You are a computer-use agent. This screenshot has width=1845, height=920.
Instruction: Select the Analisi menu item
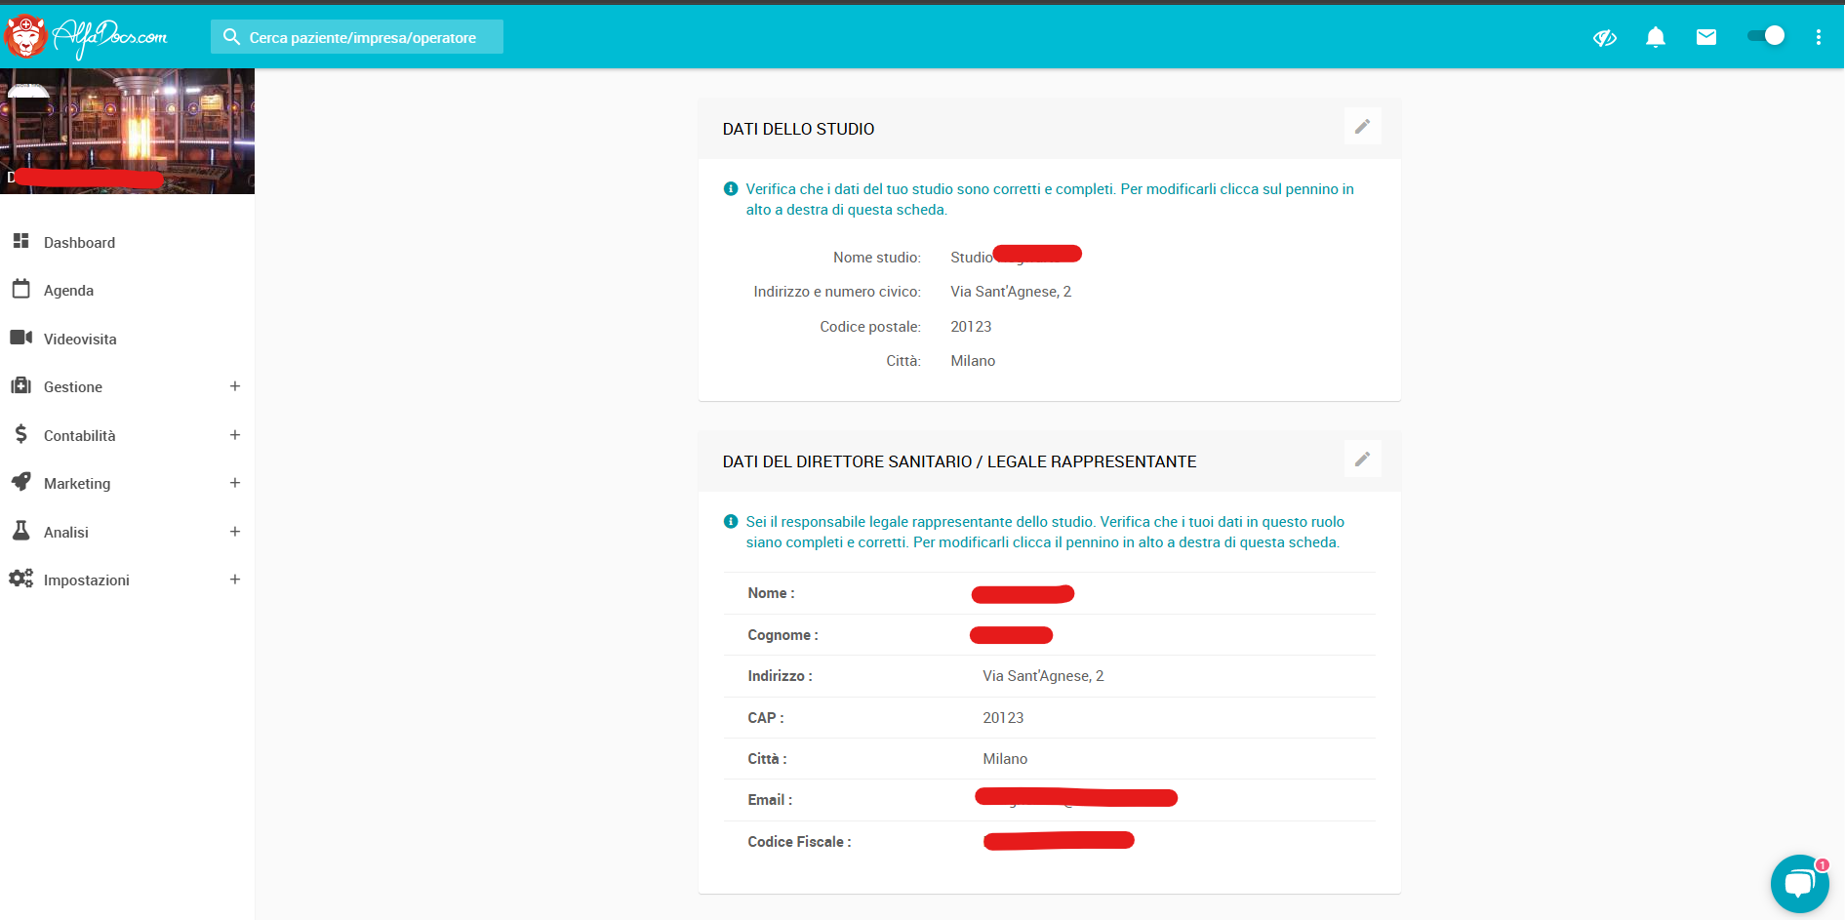[x=66, y=533]
